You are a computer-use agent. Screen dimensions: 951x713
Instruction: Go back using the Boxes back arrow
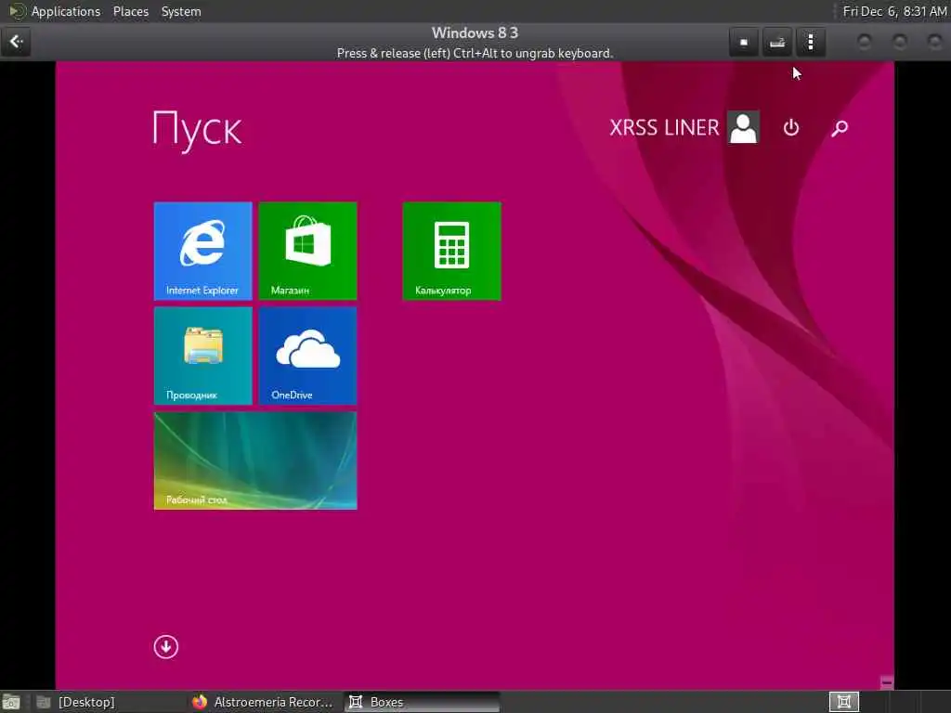click(16, 42)
